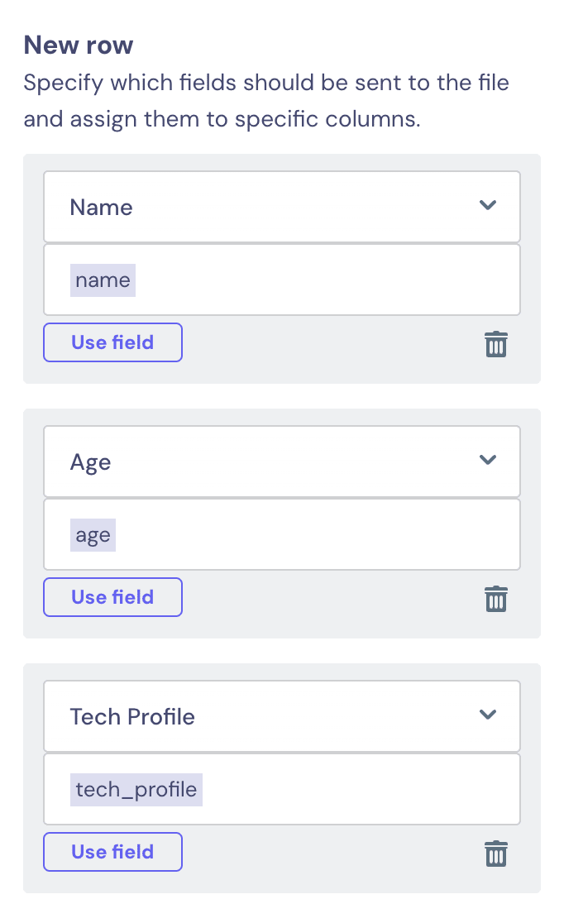
Task: Click the 'Specify which fields' description text
Action: [266, 101]
